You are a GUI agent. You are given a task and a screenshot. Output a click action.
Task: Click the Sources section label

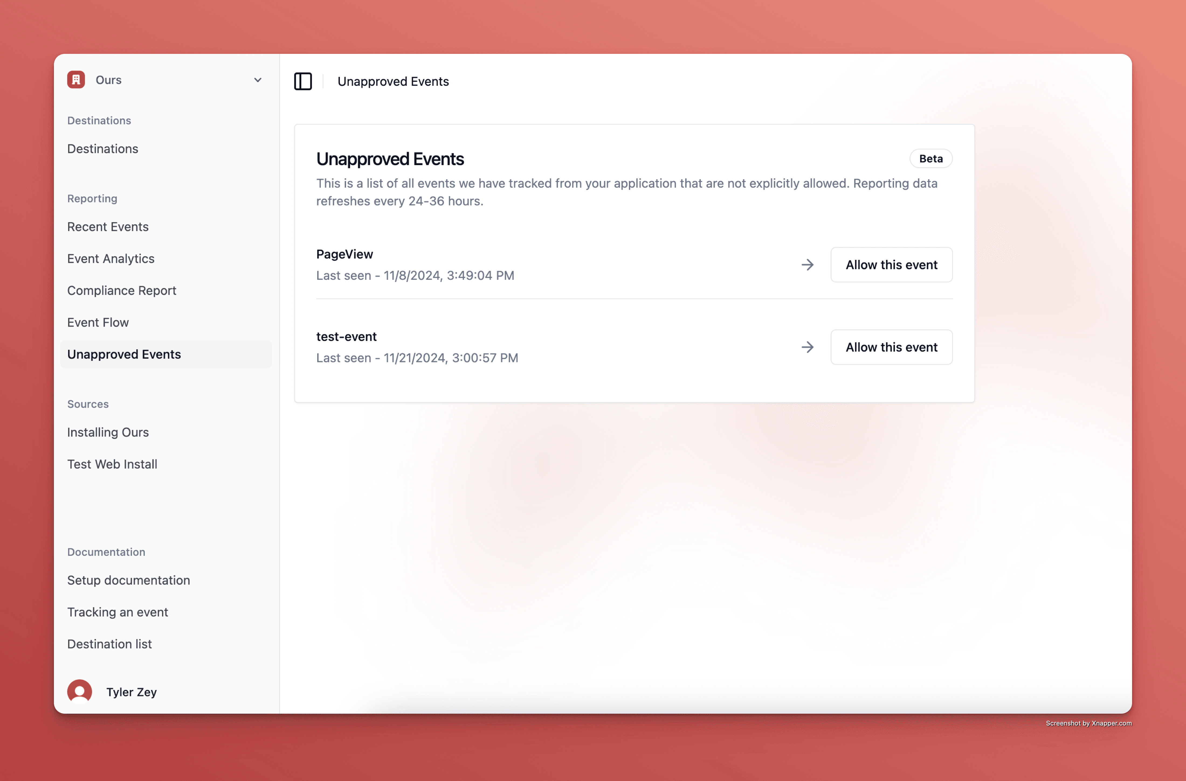(x=88, y=404)
